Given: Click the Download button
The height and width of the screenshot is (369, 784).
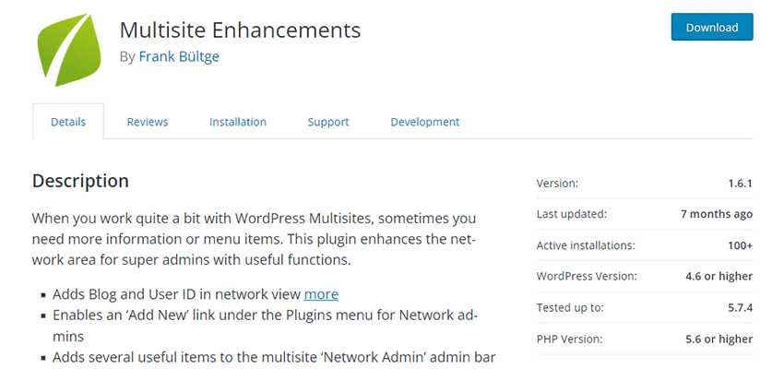Looking at the screenshot, I should [711, 27].
